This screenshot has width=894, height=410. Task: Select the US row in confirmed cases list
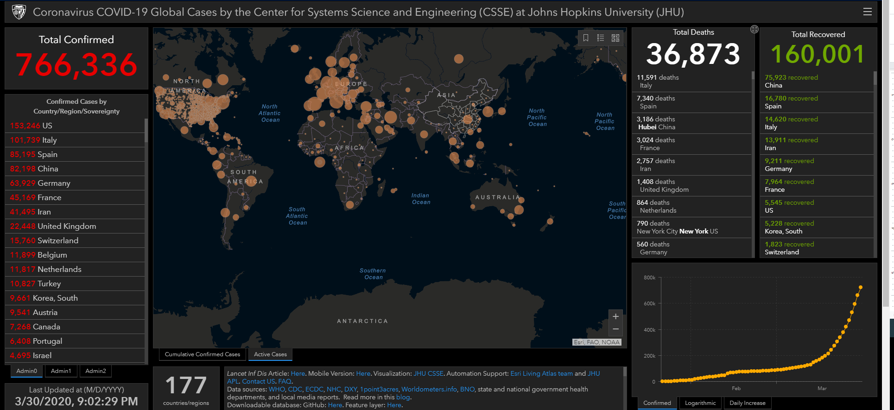(75, 126)
